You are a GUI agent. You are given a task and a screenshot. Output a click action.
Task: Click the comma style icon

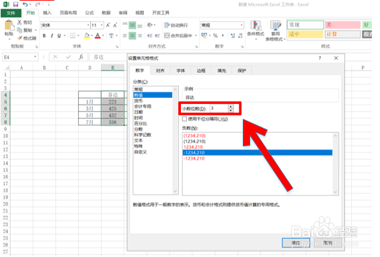pos(223,36)
